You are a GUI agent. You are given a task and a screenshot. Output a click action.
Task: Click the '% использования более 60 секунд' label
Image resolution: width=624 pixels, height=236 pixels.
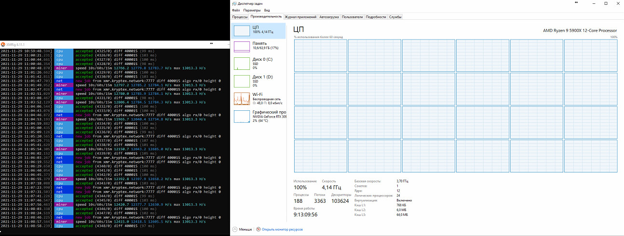(x=318, y=37)
